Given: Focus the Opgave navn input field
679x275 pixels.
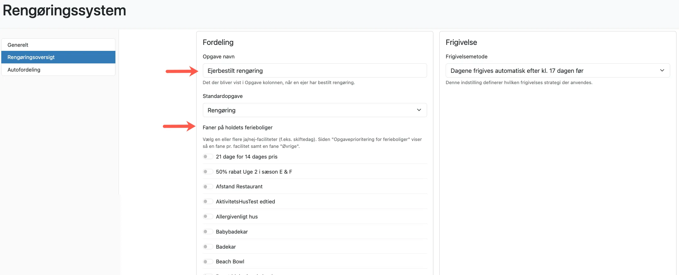Looking at the screenshot, I should [315, 71].
